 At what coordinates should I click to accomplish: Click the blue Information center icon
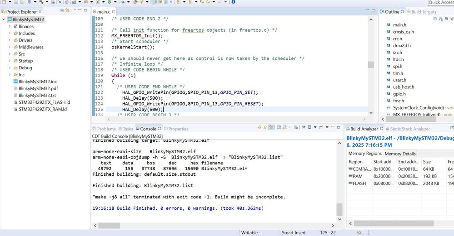tap(234, 2)
